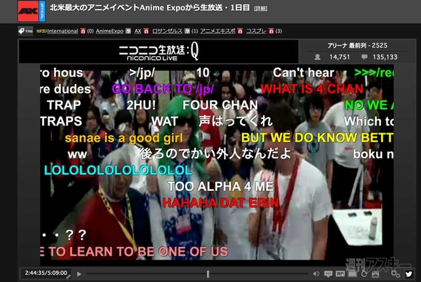Image resolution: width=421 pixels, height=282 pixels.
Task: Open player settings gear icon
Action: click(395, 274)
